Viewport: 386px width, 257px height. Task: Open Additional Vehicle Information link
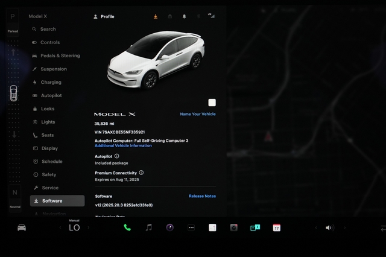tap(123, 146)
